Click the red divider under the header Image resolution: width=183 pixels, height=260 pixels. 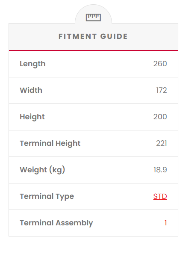(x=93, y=50)
